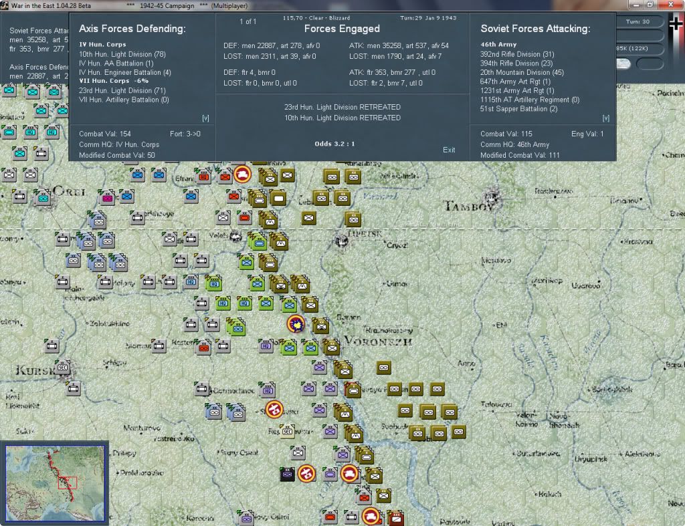Click "Comm HQ: 46th Army"
Screen dimensions: 685x526
(x=515, y=144)
